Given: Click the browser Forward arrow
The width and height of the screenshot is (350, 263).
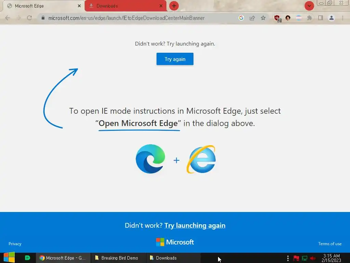Looking at the screenshot, I should click(x=18, y=18).
